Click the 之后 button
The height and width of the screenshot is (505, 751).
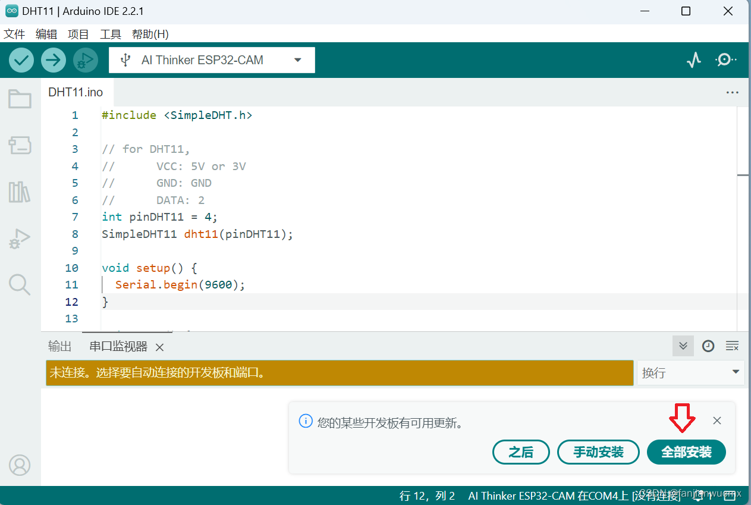coord(521,452)
